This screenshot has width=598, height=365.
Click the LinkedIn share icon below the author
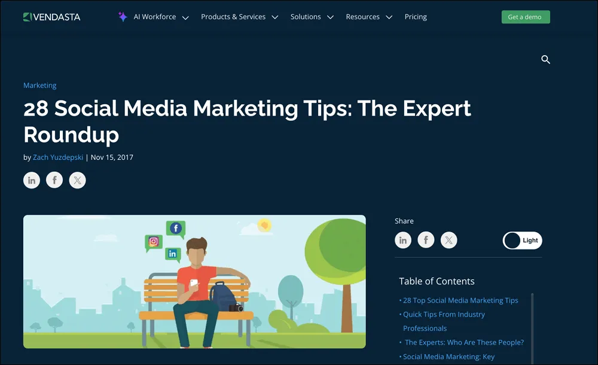click(x=31, y=180)
